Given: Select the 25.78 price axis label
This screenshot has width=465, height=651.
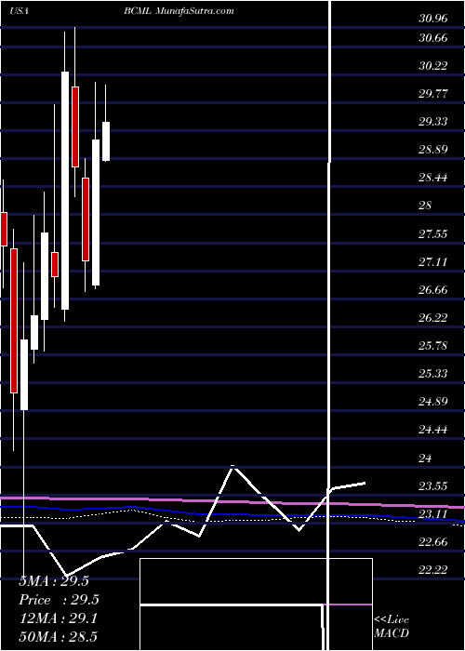Looking at the screenshot, I should 433,345.
